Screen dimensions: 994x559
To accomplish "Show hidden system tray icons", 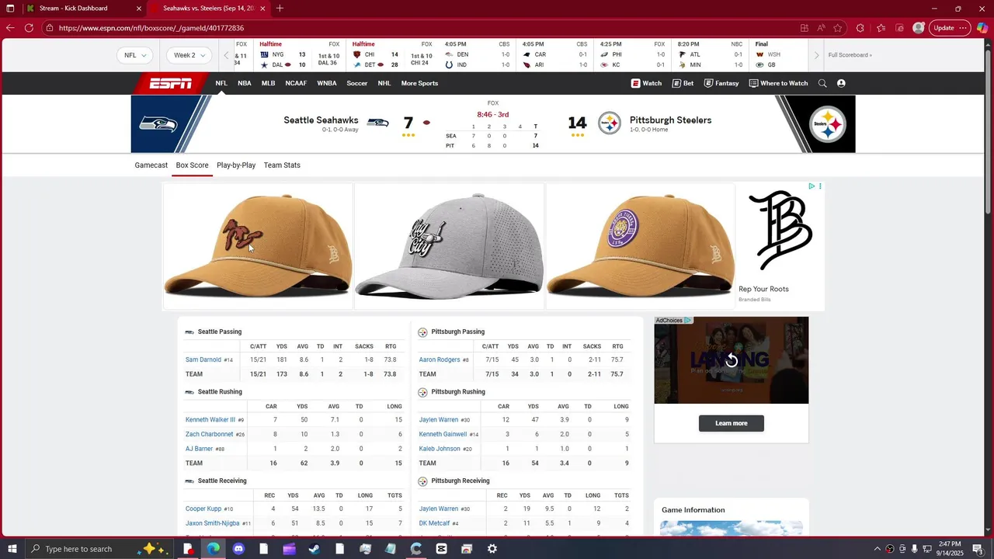I will (x=878, y=549).
